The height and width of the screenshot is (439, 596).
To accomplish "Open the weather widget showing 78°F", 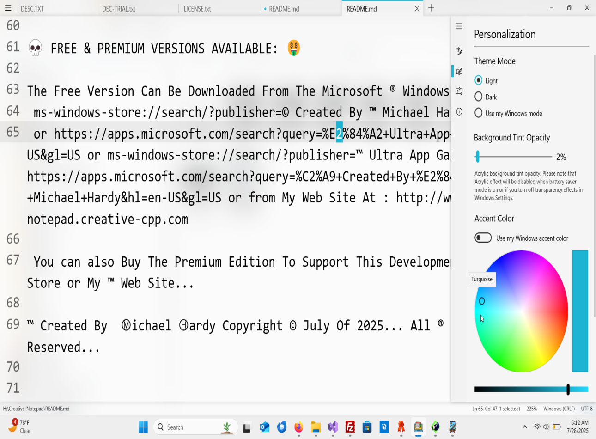I will click(x=19, y=427).
